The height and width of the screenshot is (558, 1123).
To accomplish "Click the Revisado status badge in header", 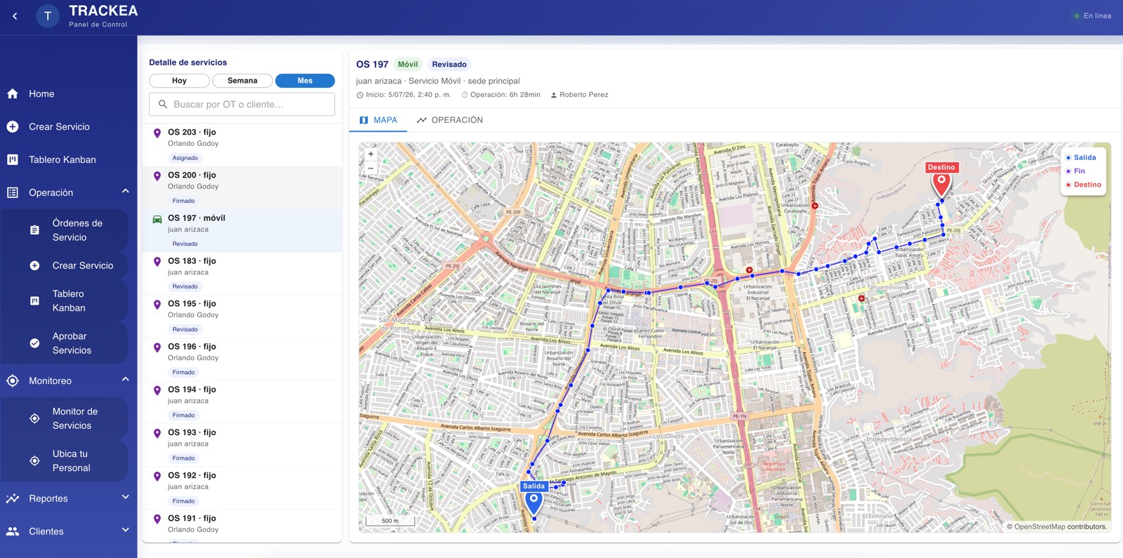I will click(x=449, y=65).
